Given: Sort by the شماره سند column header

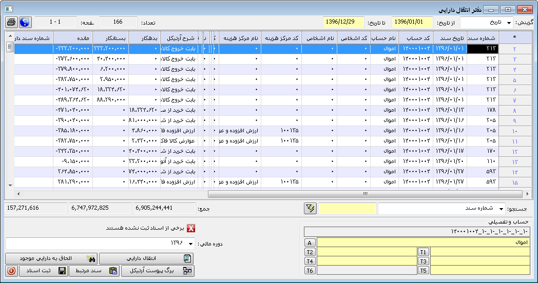Looking at the screenshot, I should (483, 38).
